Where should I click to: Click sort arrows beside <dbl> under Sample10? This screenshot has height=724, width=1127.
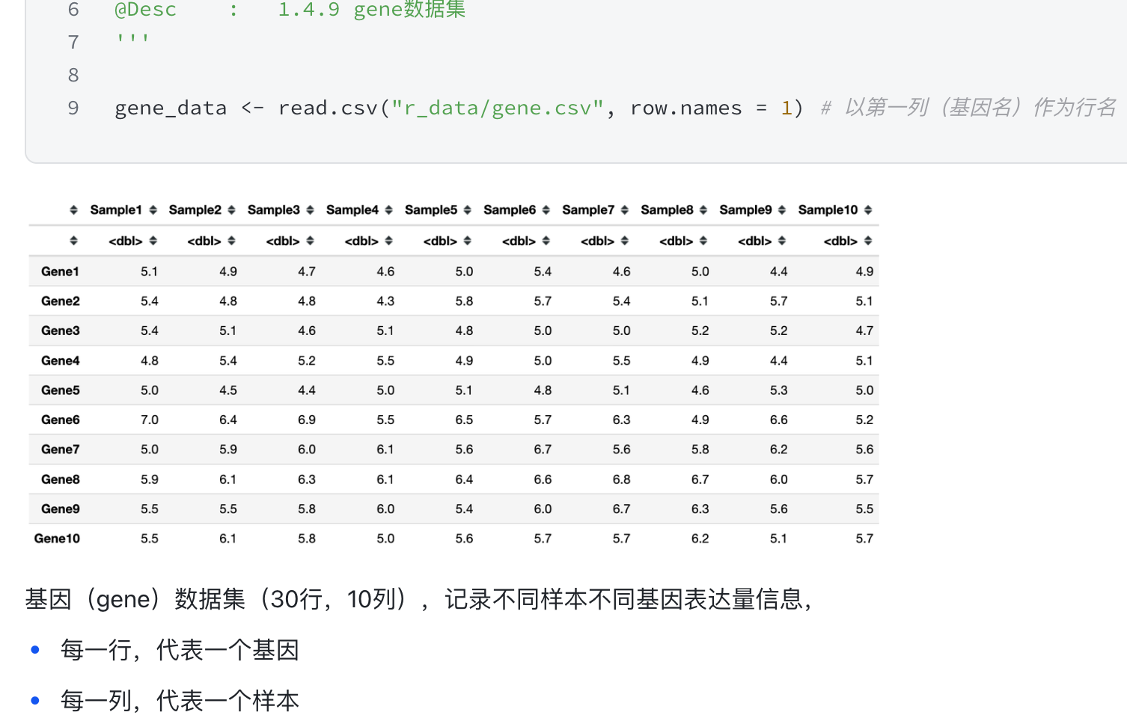(x=867, y=241)
